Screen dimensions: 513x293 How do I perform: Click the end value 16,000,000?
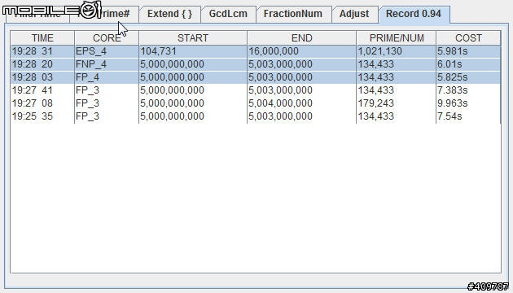(x=301, y=51)
